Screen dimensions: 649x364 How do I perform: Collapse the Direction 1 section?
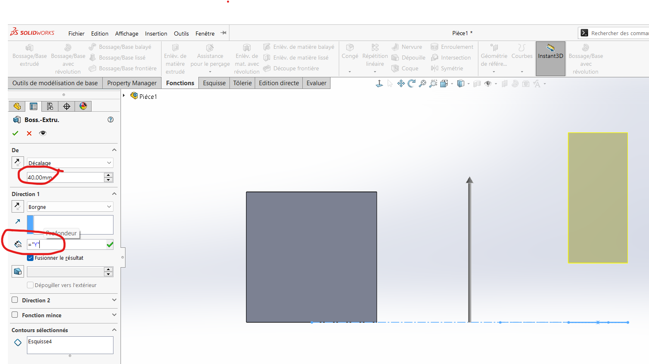pyautogui.click(x=114, y=194)
